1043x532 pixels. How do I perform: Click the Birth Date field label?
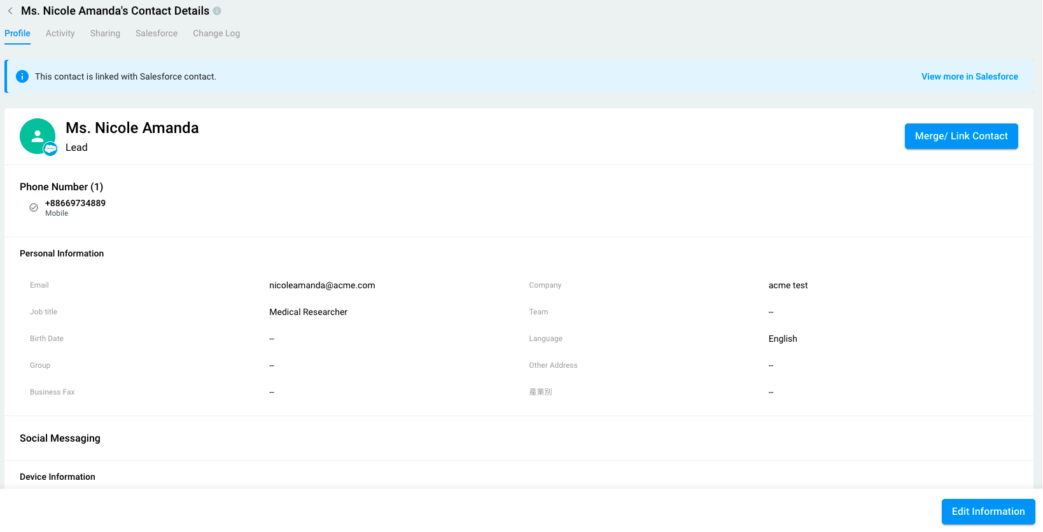tap(46, 339)
